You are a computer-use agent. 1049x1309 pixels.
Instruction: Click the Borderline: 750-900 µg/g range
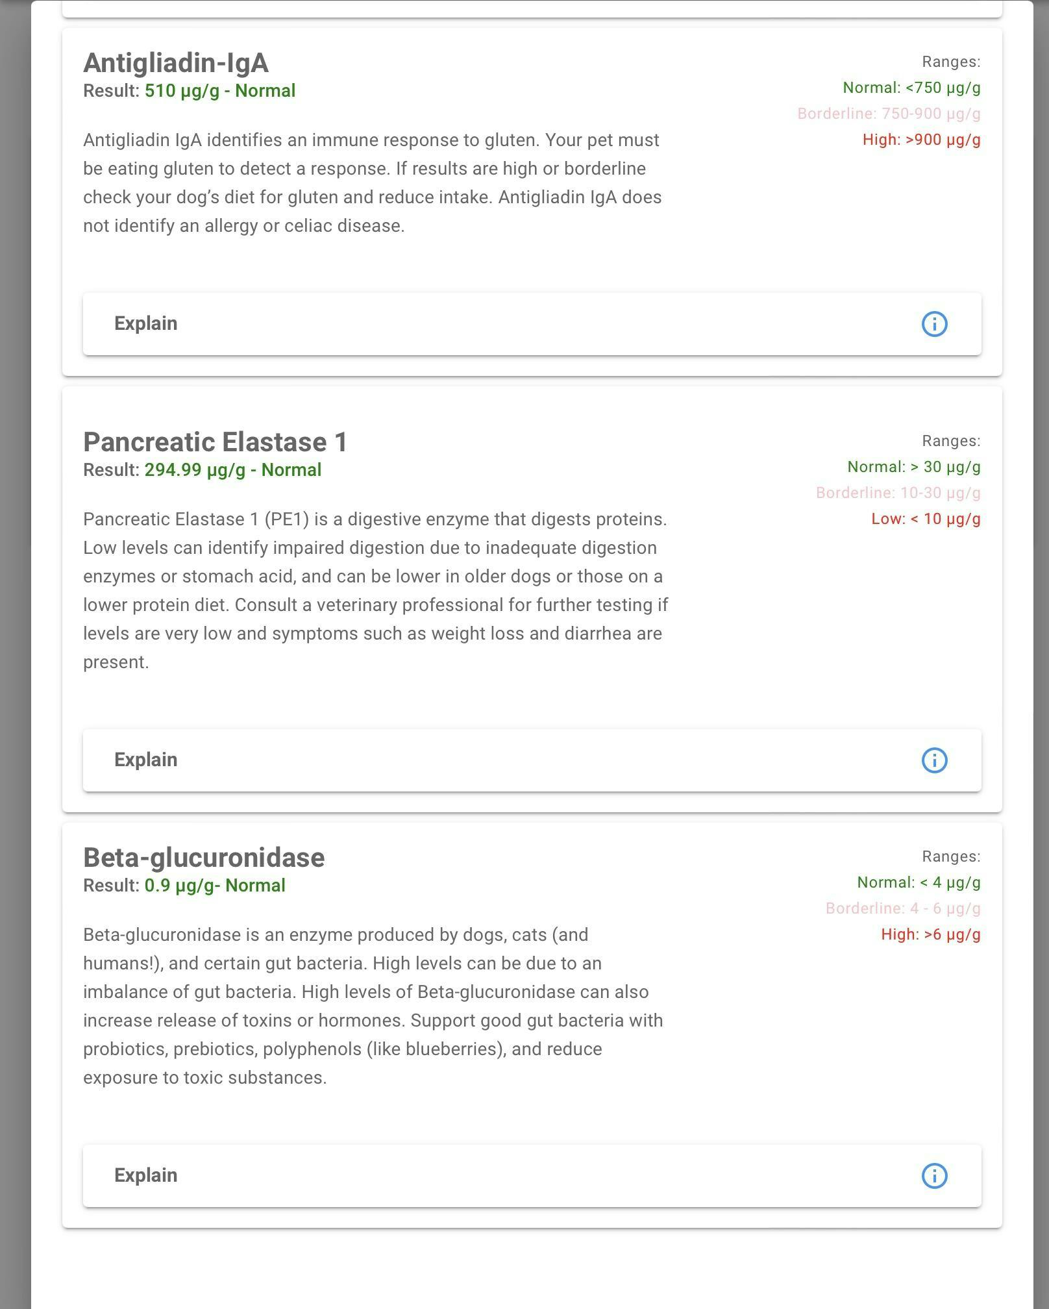point(889,114)
